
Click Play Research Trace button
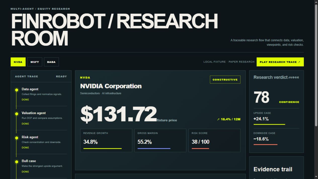pos(280,62)
